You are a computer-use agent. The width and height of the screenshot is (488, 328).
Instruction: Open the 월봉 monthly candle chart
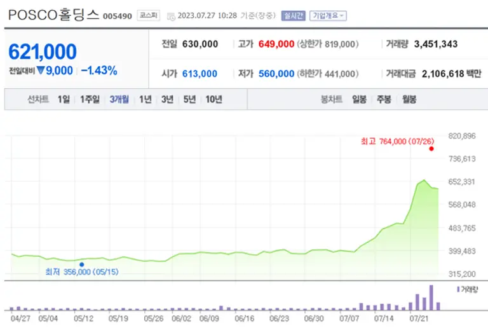(x=409, y=99)
